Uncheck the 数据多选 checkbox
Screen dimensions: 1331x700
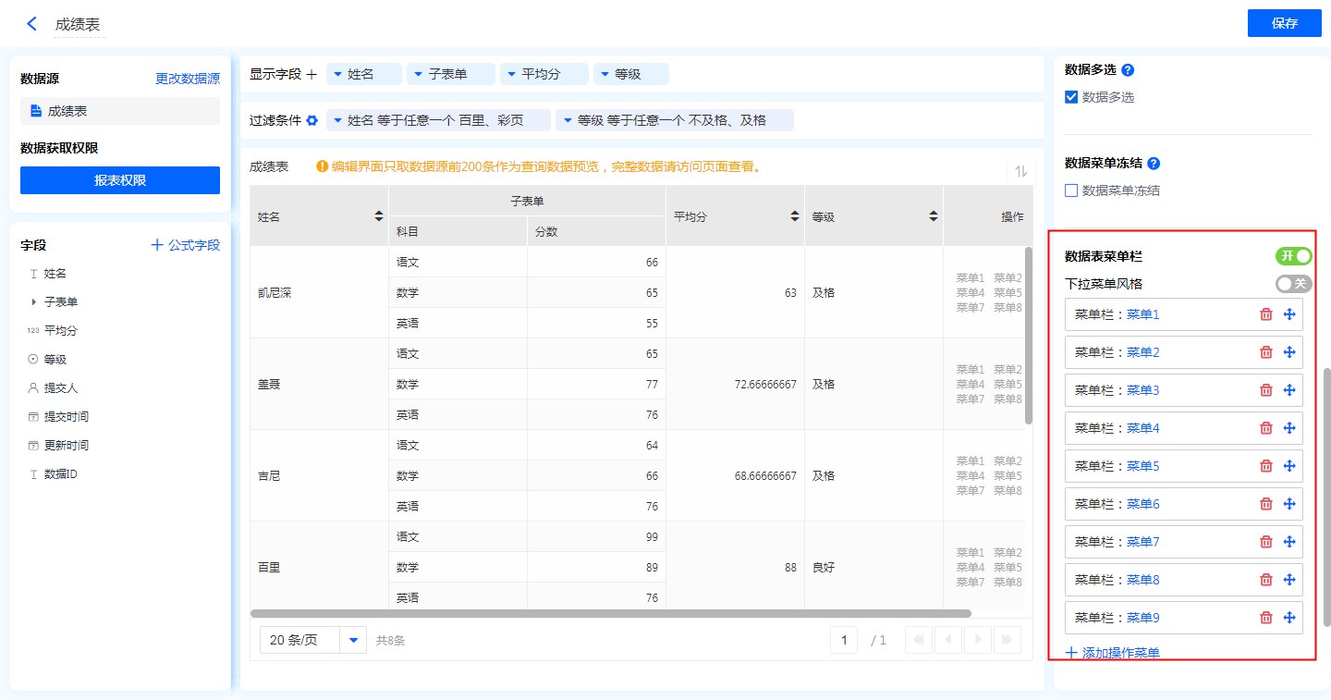coord(1071,97)
